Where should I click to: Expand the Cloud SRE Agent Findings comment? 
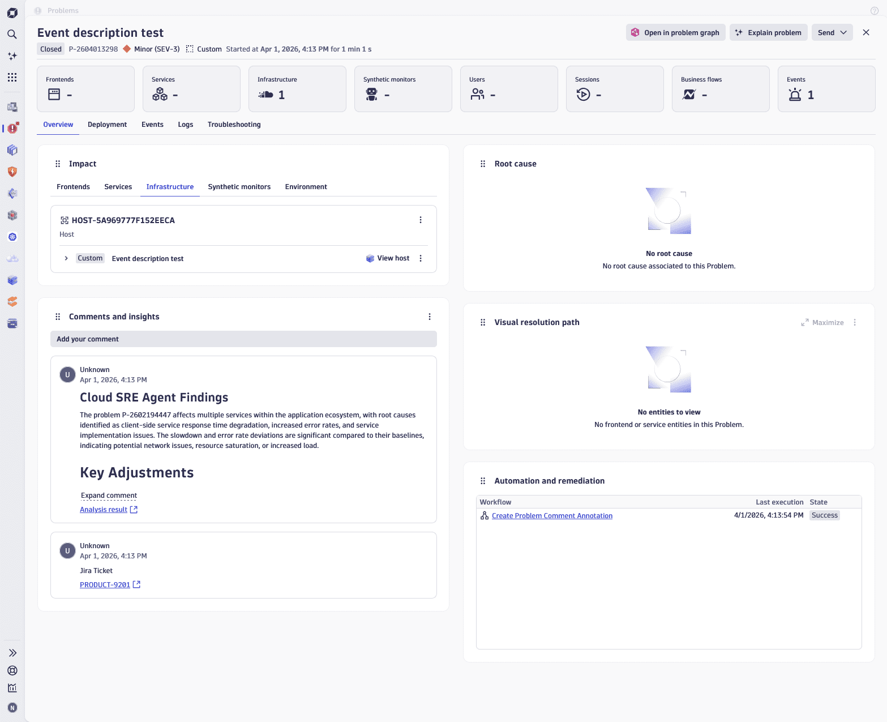[x=109, y=495]
